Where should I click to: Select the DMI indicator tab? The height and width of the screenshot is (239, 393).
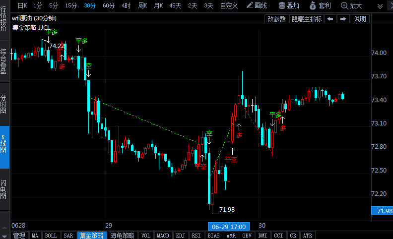click(262, 236)
